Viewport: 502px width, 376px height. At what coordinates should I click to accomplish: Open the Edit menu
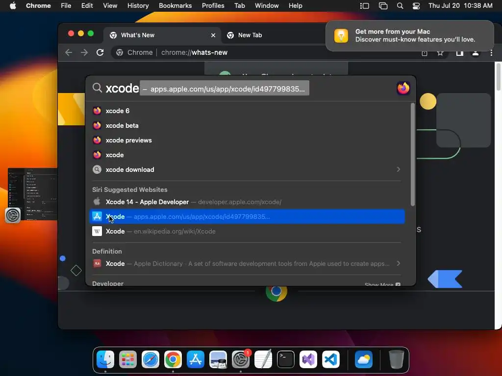point(87,6)
